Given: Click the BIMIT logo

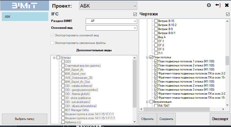Looking at the screenshot, I should (x=24, y=6).
